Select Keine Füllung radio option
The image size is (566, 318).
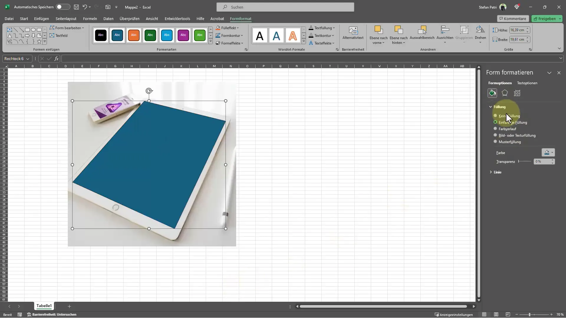point(495,116)
